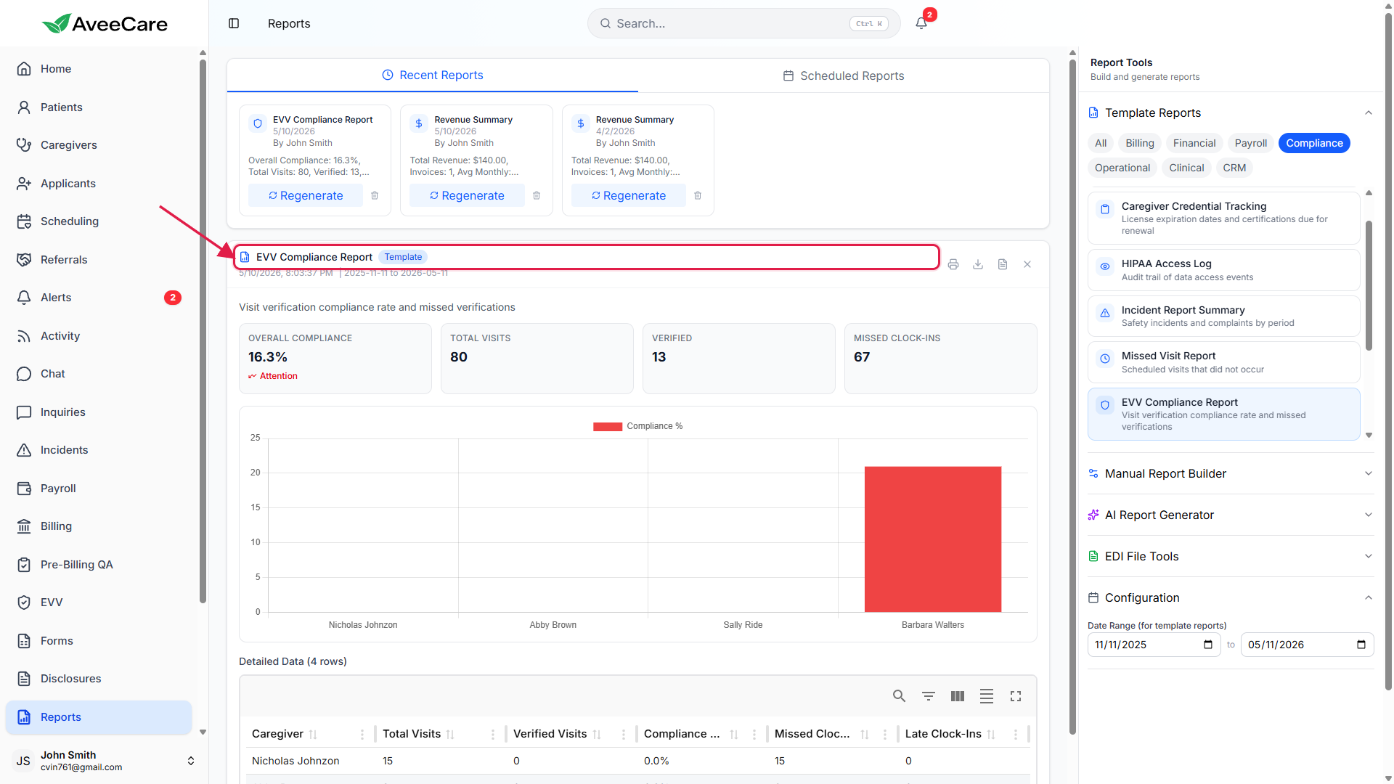The height and width of the screenshot is (784, 1394).
Task: Select Incident Report Summary template
Action: coord(1223,316)
